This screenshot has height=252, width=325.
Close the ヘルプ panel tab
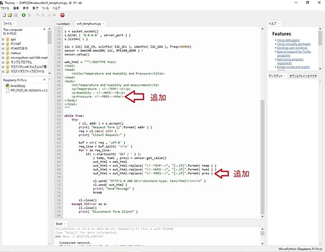point(278,23)
